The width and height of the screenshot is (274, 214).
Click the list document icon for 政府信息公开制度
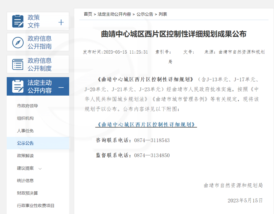[x=18, y=64]
